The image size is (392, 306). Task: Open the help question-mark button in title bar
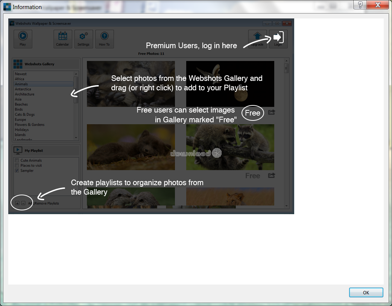(x=360, y=5)
